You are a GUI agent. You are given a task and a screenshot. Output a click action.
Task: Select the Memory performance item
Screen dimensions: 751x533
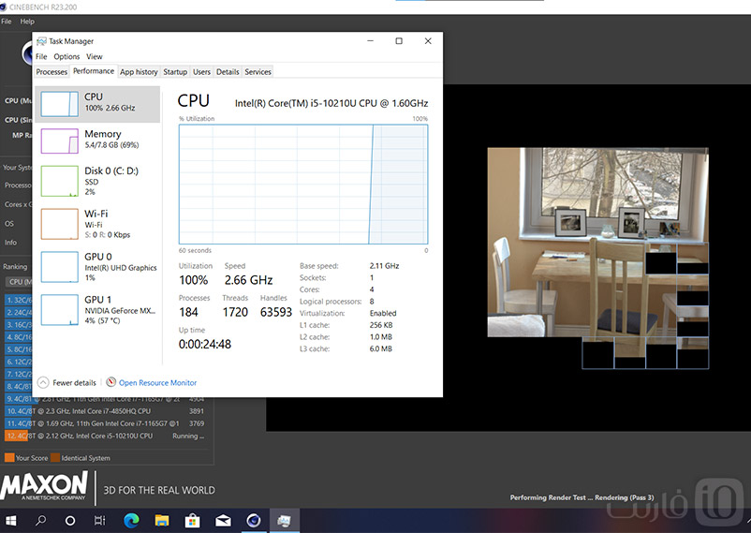pyautogui.click(x=97, y=139)
